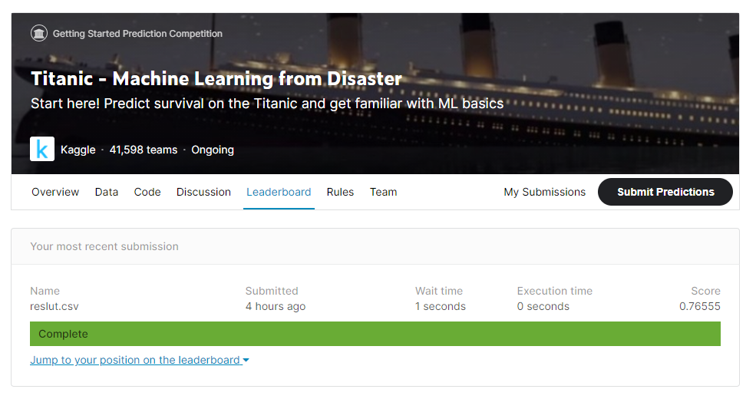The width and height of the screenshot is (756, 399).
Task: Click the Wait time column label
Action: click(439, 291)
